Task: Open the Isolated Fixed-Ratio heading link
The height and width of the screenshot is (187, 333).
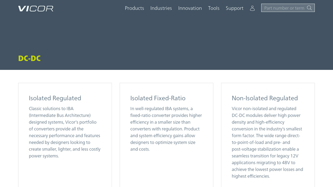Action: coord(158,98)
